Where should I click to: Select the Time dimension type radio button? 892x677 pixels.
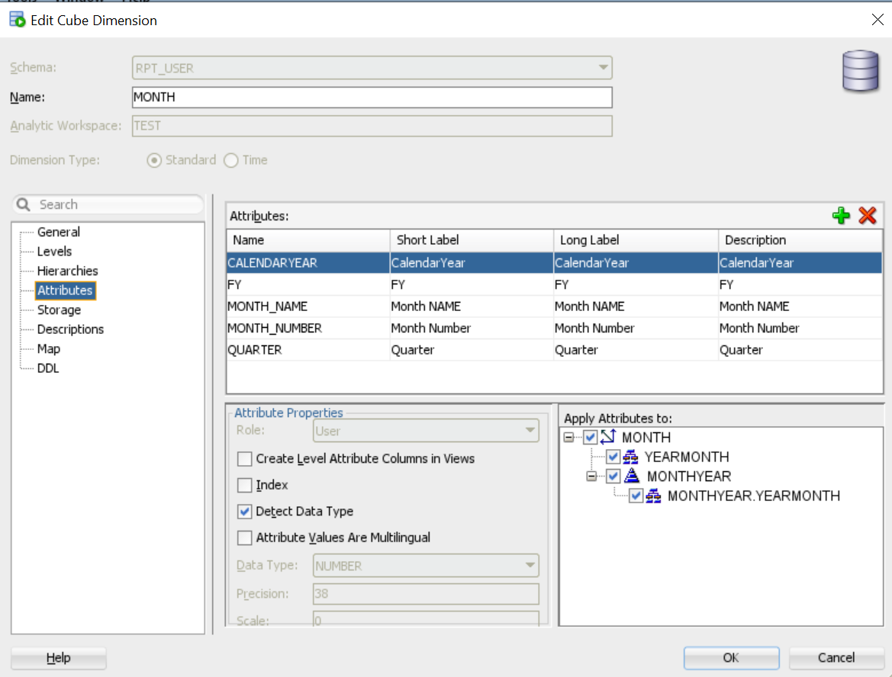tap(231, 160)
